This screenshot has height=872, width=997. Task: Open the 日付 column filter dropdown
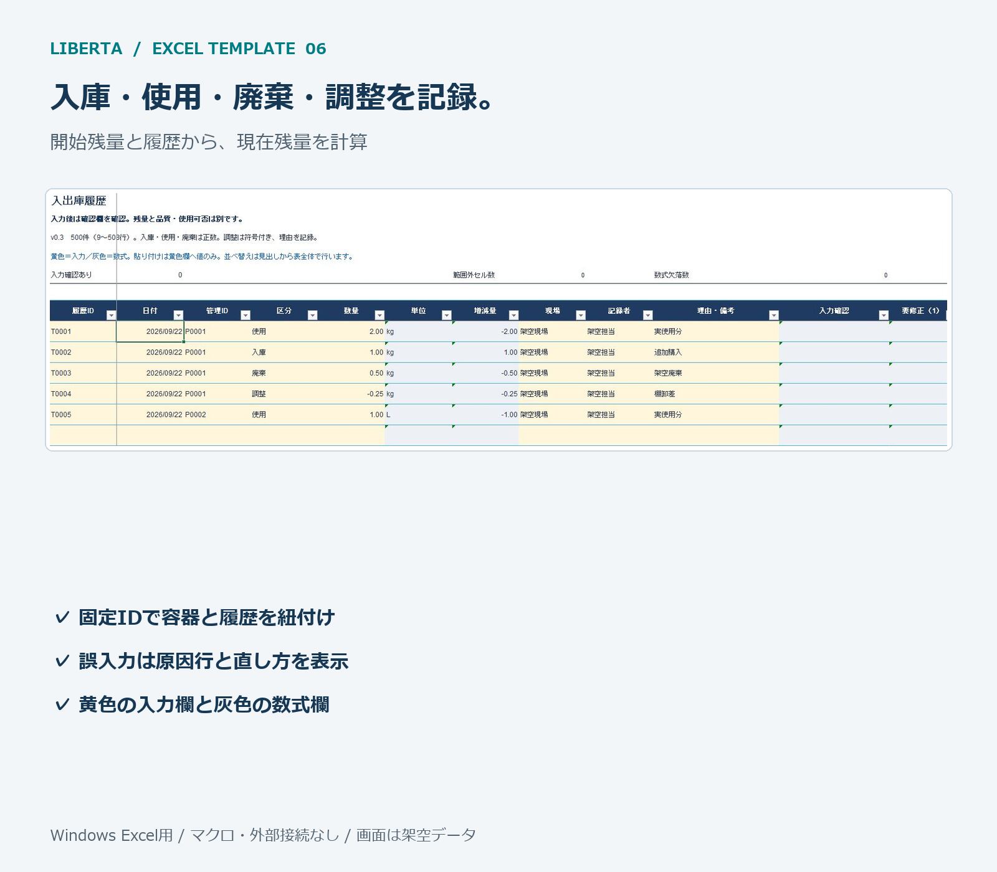[178, 315]
